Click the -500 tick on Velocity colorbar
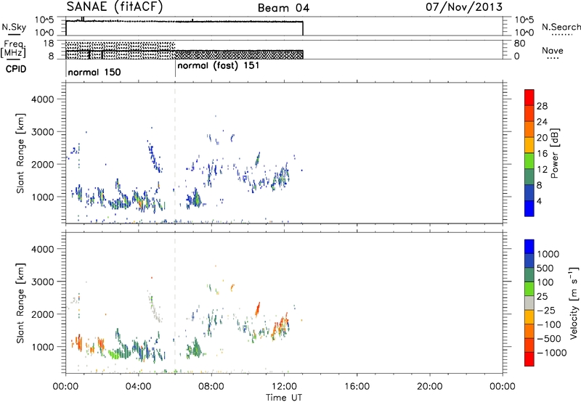The height and width of the screenshot is (402, 581). pyautogui.click(x=548, y=339)
